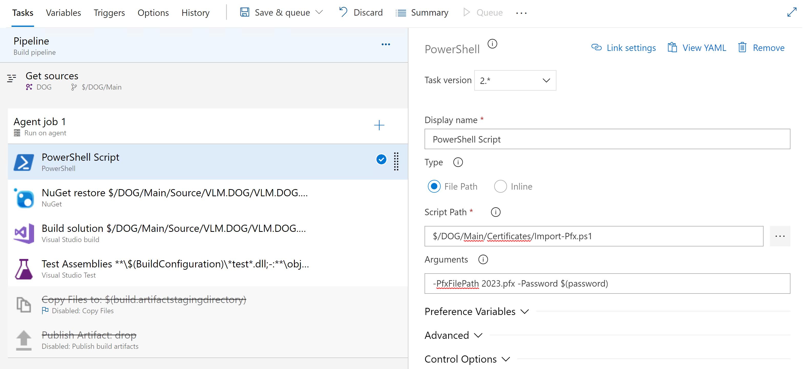Click the branch icon beside $/DOG/Main
Image resolution: width=803 pixels, height=369 pixels.
click(73, 87)
